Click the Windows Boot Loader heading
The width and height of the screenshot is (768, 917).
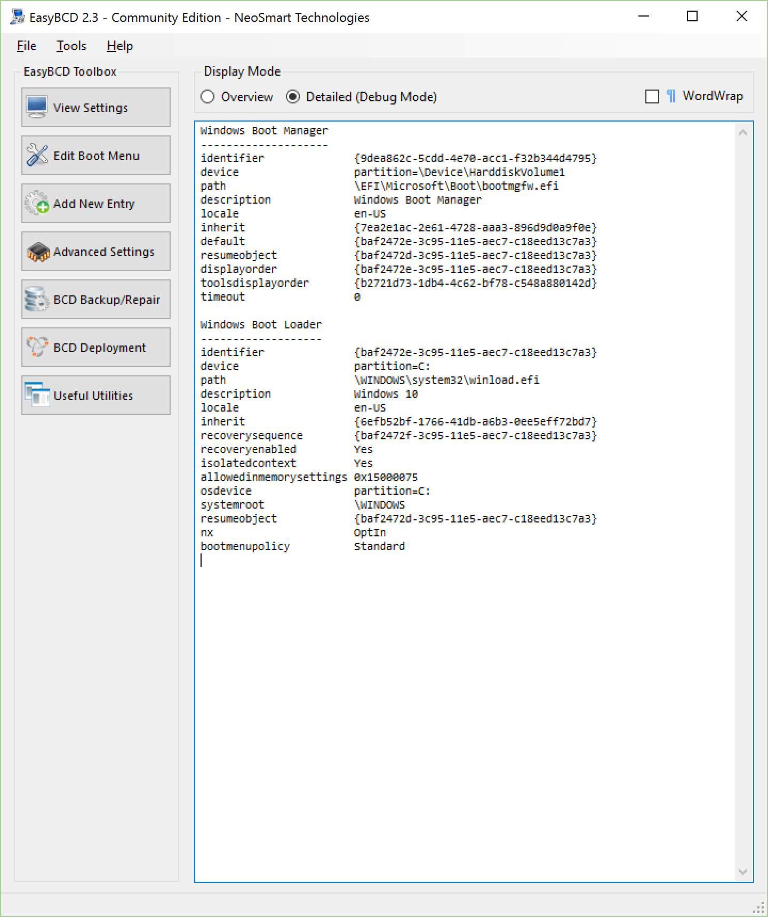coord(261,325)
